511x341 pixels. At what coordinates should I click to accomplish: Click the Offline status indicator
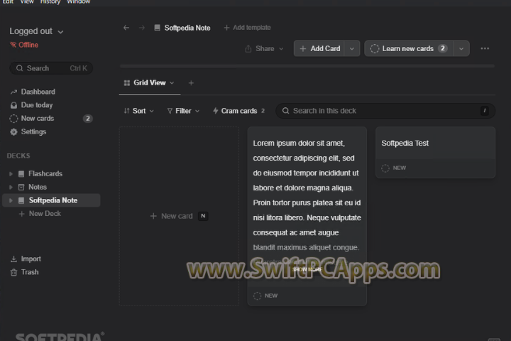pyautogui.click(x=24, y=45)
